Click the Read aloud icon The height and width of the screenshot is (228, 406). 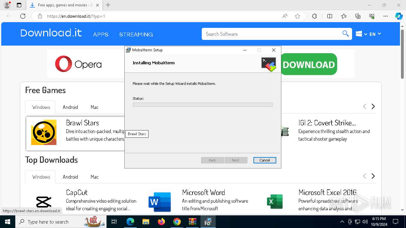[285, 16]
